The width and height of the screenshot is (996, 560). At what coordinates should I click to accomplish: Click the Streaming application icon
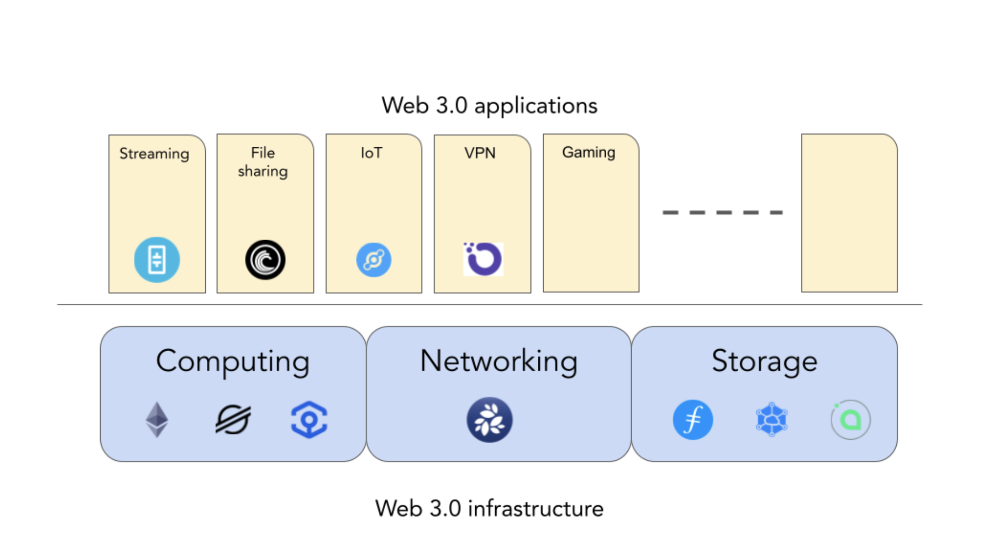pyautogui.click(x=156, y=259)
